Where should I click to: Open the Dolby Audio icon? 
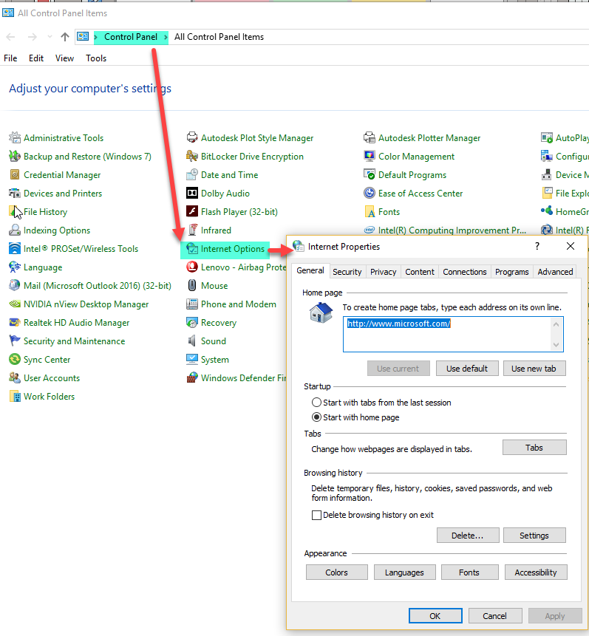[x=192, y=193]
